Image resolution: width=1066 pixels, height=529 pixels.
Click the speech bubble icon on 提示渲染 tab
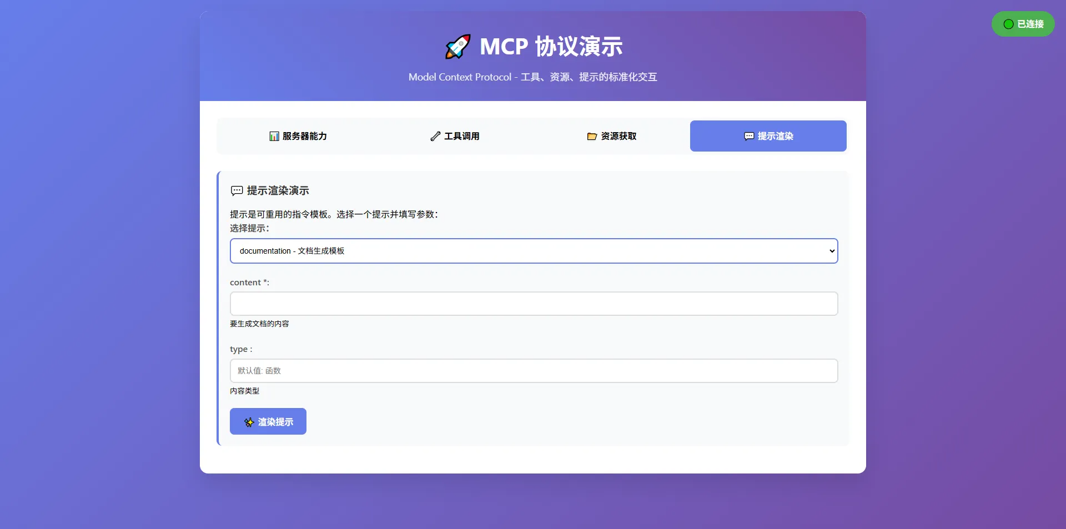pos(749,137)
